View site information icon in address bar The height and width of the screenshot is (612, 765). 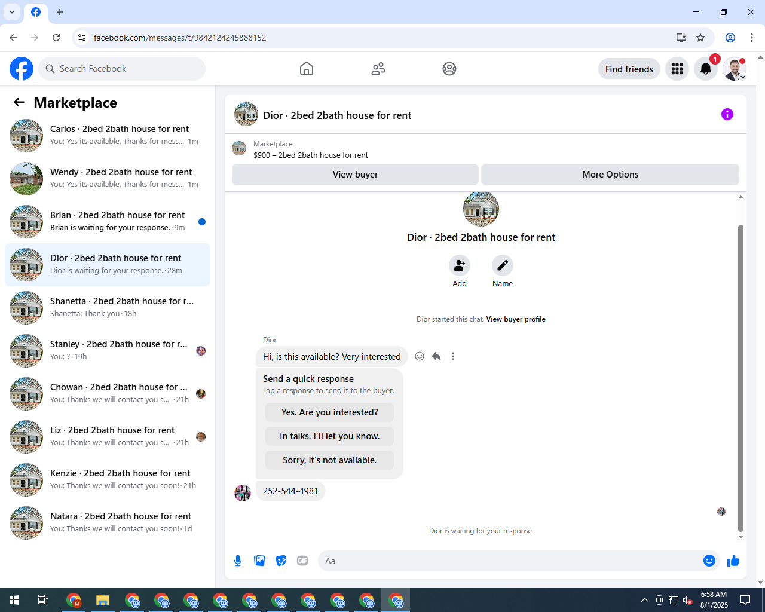coord(82,38)
